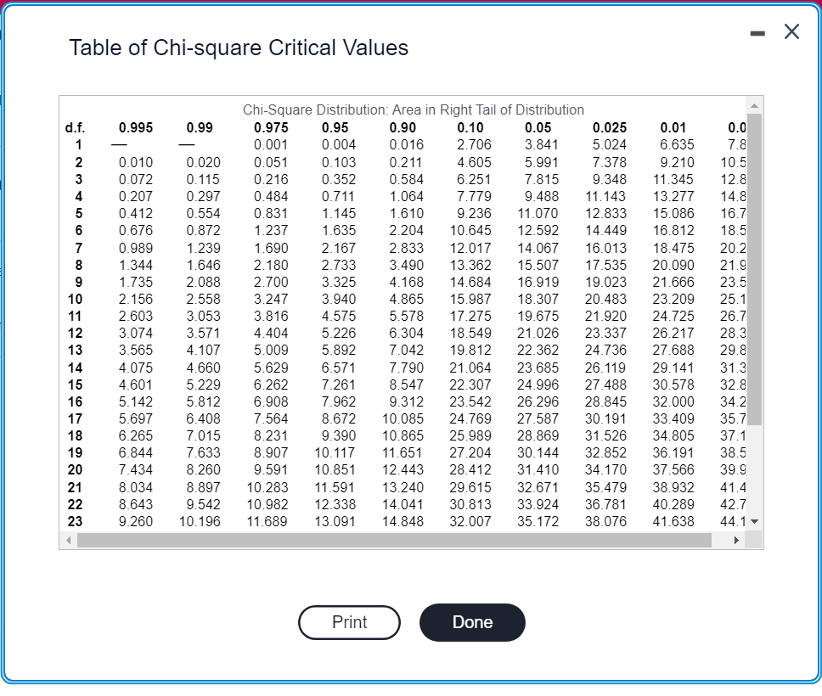Click the value 3.841 in the table
822x696 pixels.
540,145
